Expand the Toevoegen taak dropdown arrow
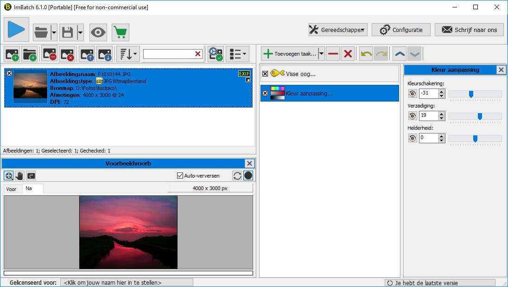The height and width of the screenshot is (287, 508). coord(321,54)
